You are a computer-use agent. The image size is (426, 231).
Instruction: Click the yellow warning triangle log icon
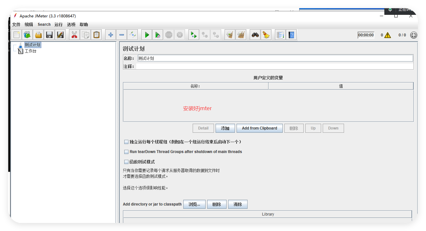point(387,35)
